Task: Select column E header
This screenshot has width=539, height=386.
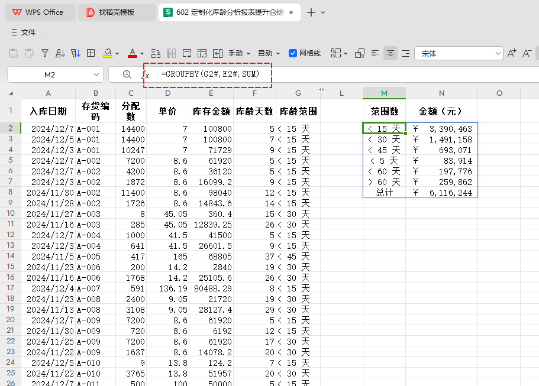Action: click(211, 93)
